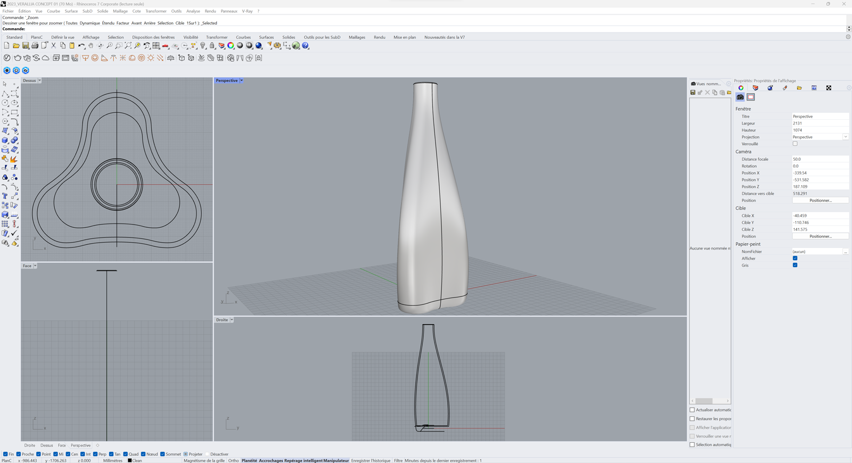The height and width of the screenshot is (463, 852).
Task: Click the Cible Positionner button
Action: [821, 236]
